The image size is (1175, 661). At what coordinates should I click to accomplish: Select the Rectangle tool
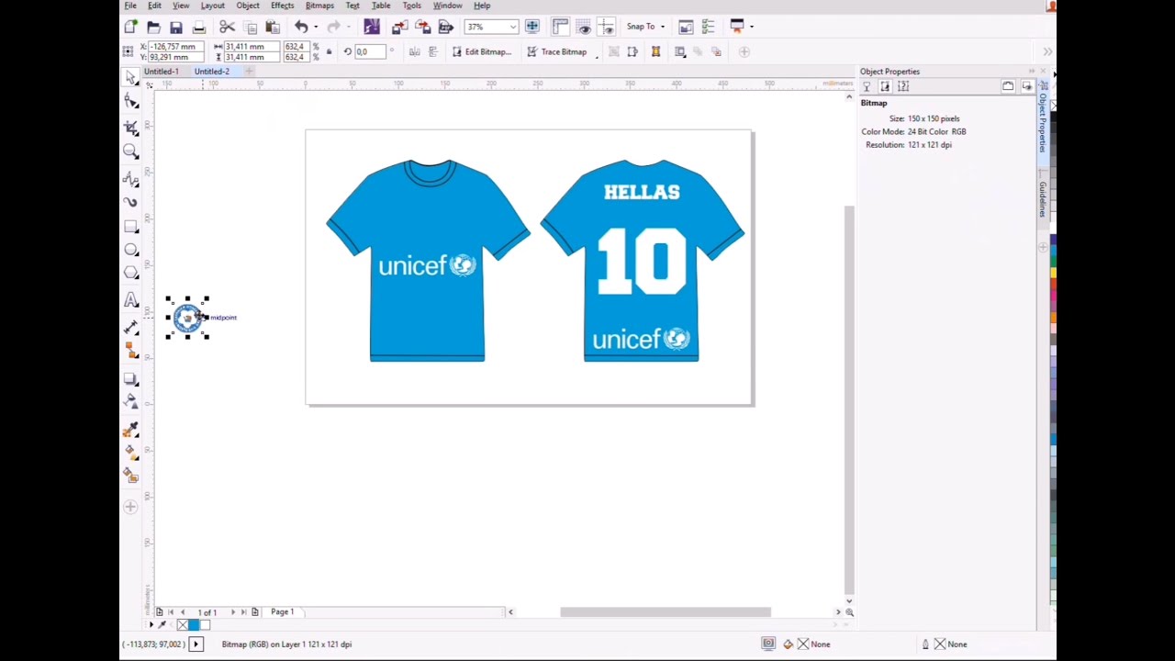[x=130, y=226]
